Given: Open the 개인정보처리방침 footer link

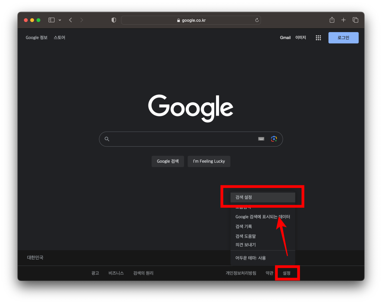Looking at the screenshot, I should click(x=241, y=273).
